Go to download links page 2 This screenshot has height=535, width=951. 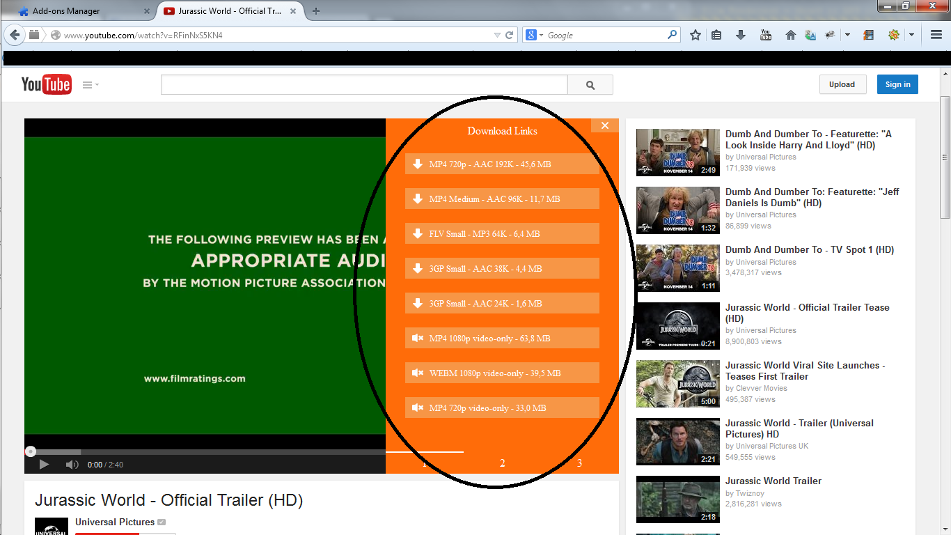503,463
